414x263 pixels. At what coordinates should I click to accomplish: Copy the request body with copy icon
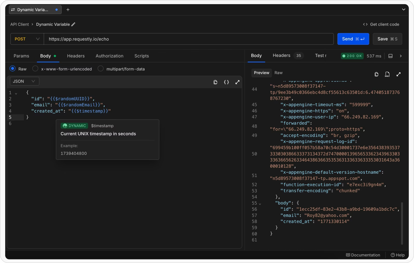pyautogui.click(x=215, y=82)
